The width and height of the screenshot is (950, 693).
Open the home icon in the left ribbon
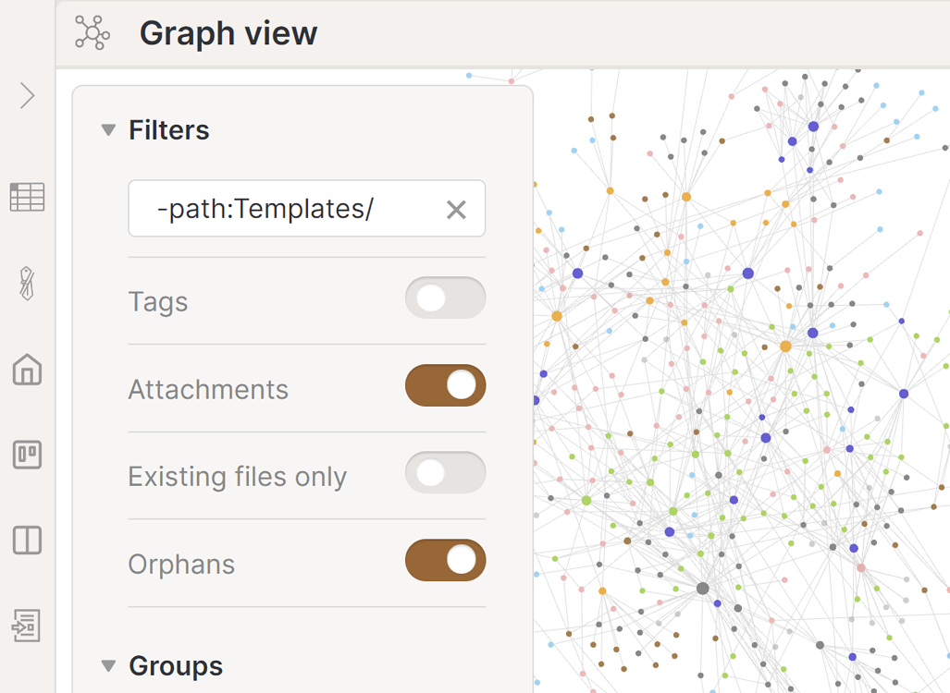[27, 370]
